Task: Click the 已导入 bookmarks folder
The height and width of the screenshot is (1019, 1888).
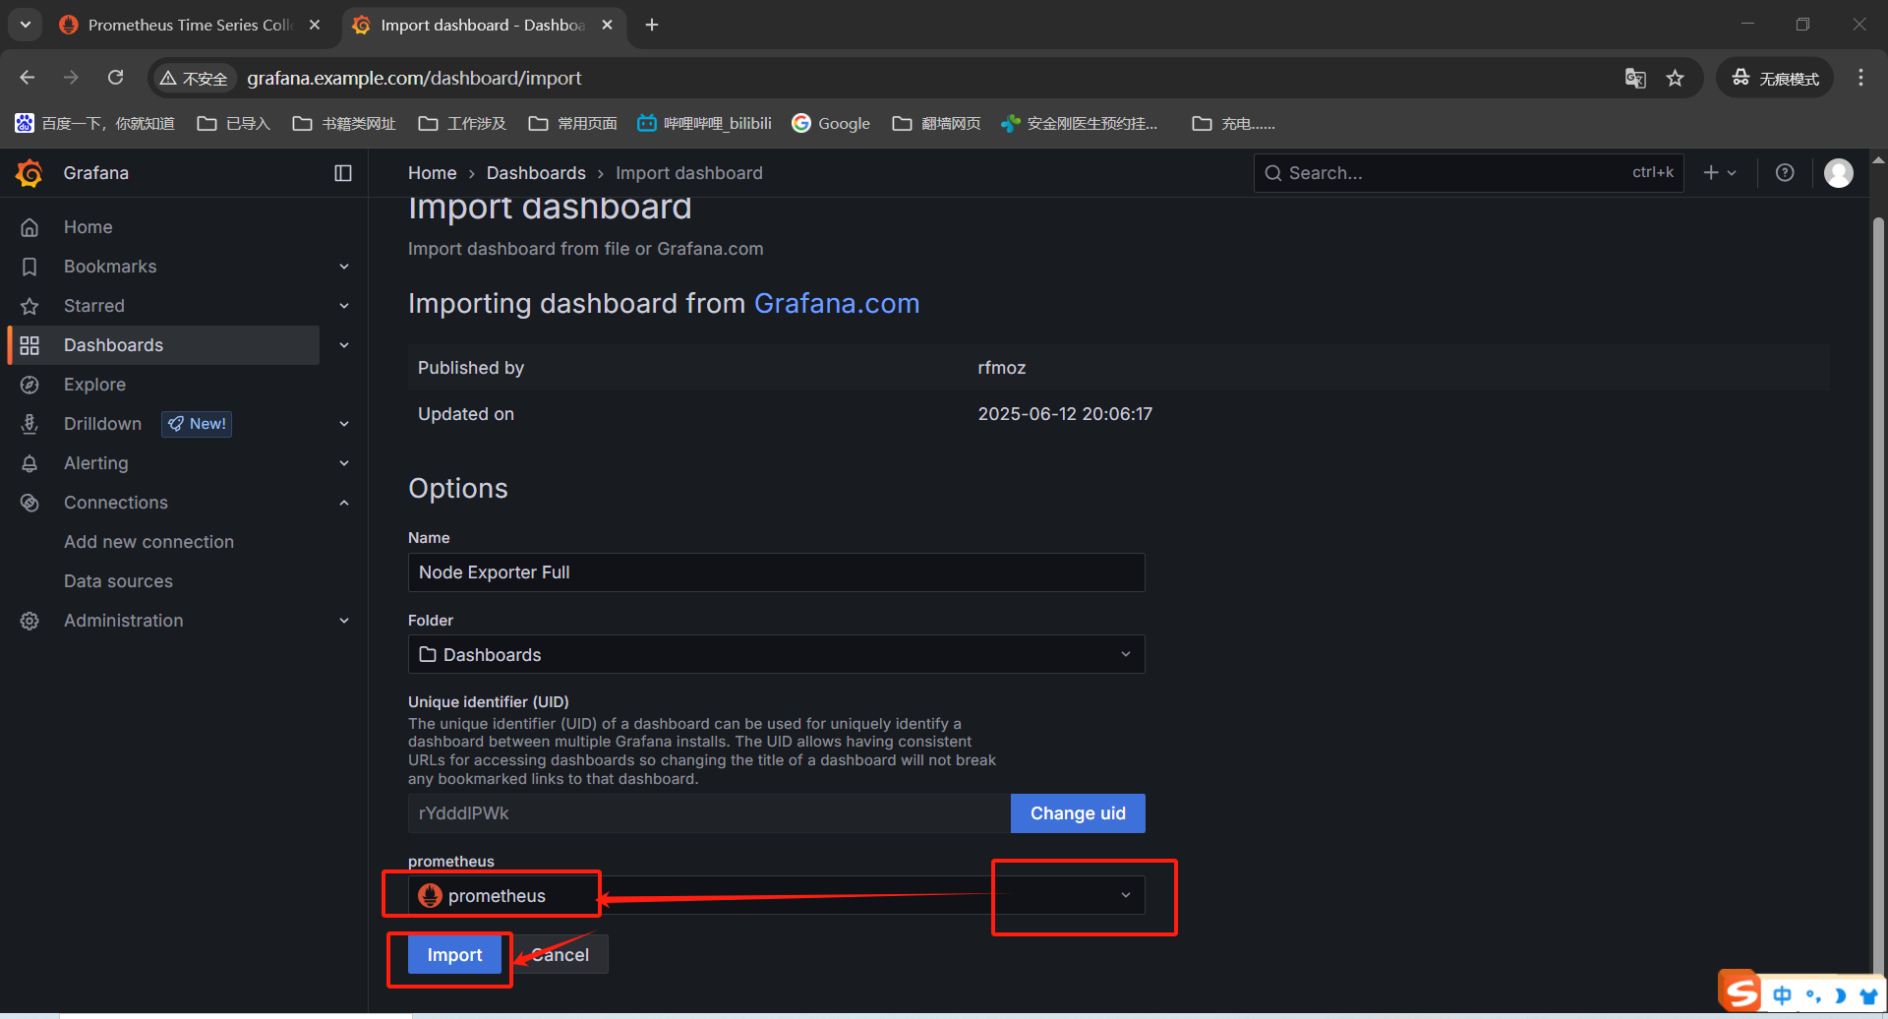Action: pos(233,123)
